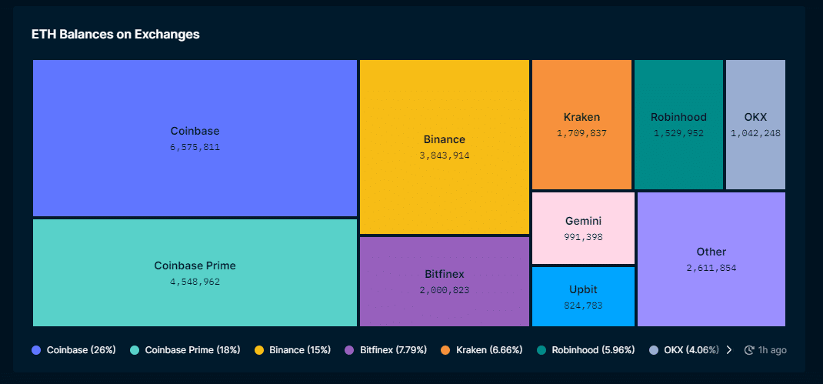The height and width of the screenshot is (384, 823).
Task: Click the Coinbase (26%) legend label
Action: point(82,350)
